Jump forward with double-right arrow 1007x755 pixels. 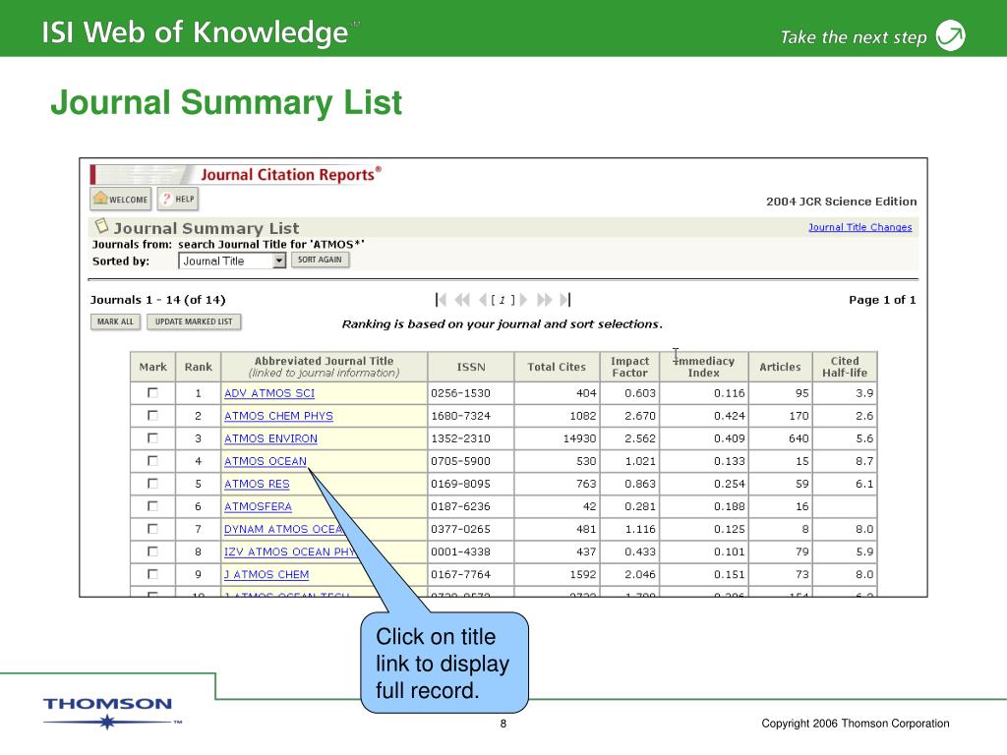coord(544,300)
